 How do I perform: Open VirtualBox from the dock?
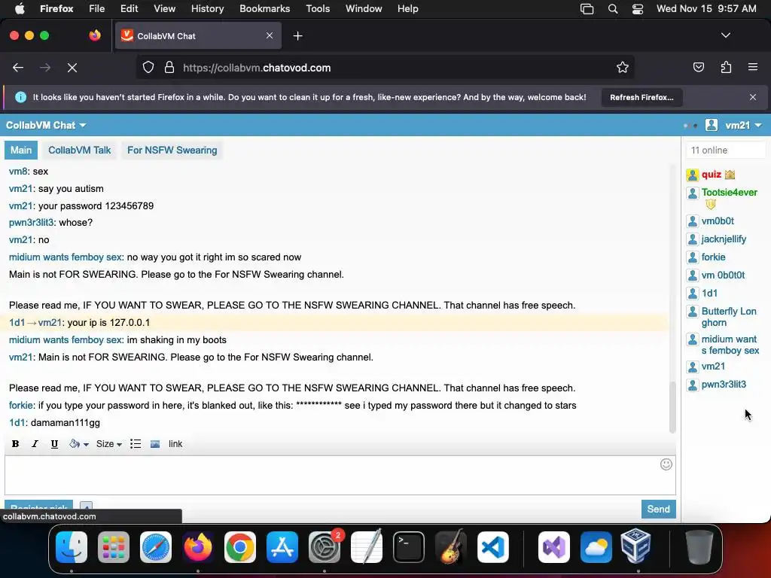[635, 546]
